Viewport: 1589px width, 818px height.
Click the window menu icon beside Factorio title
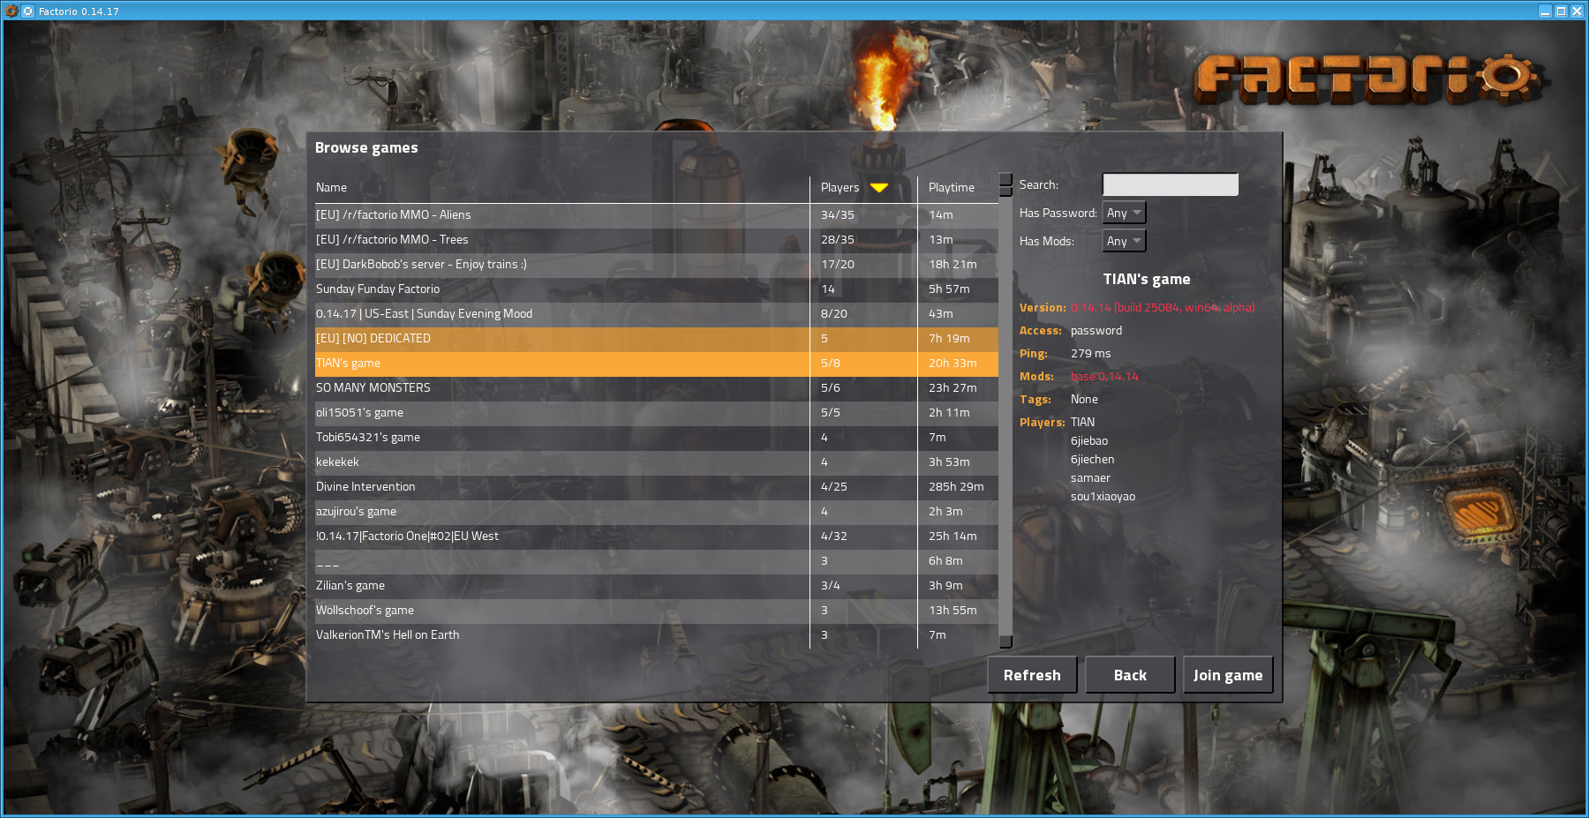[x=27, y=11]
